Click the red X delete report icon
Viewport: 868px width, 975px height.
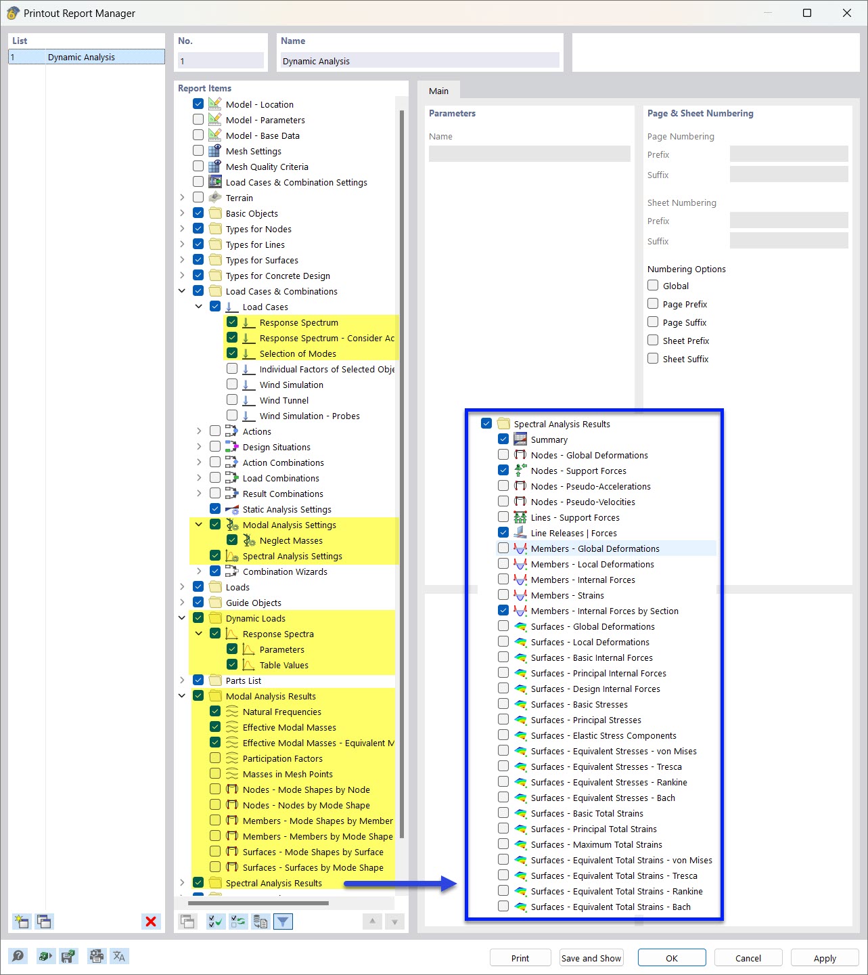(x=151, y=922)
